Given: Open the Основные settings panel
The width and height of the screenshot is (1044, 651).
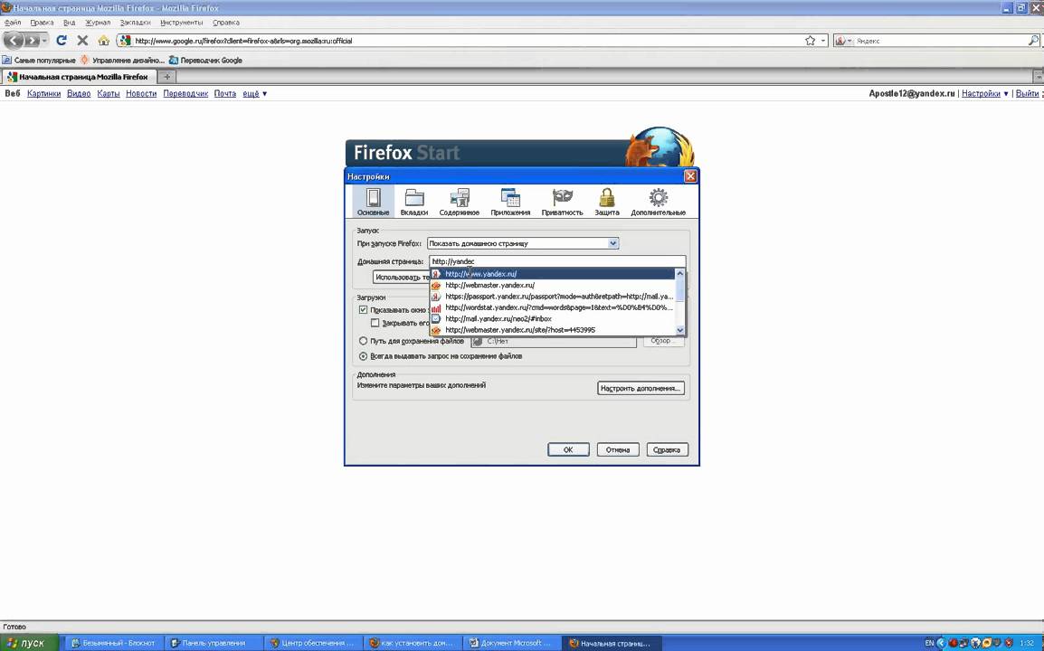Looking at the screenshot, I should pos(373,201).
